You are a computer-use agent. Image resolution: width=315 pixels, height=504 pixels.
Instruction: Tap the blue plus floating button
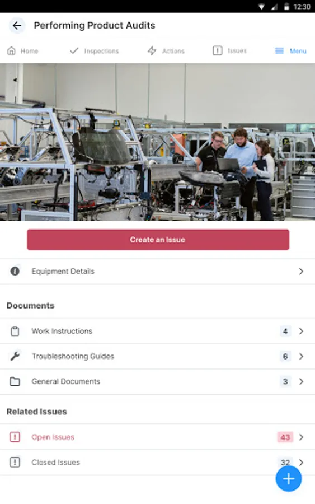pyautogui.click(x=288, y=479)
